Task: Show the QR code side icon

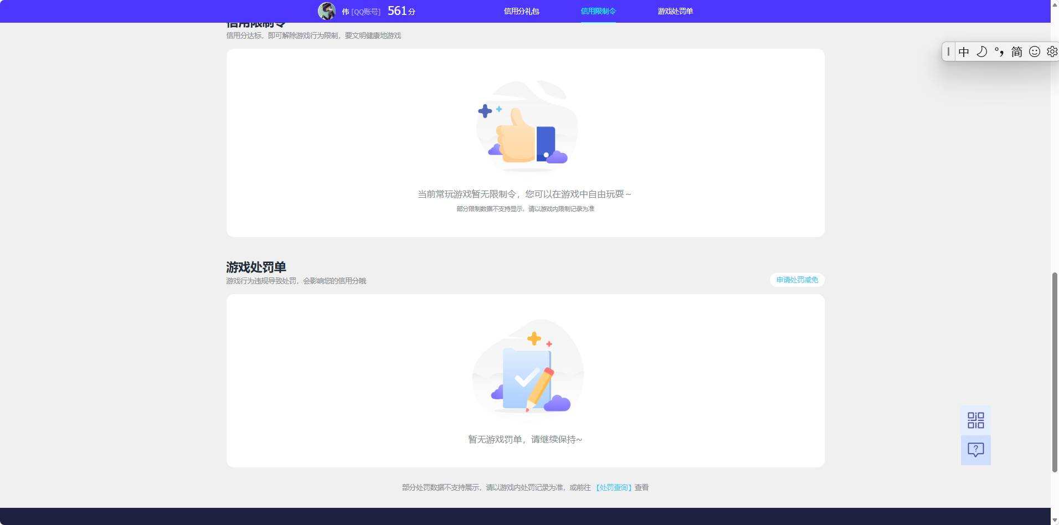Action: coord(975,420)
